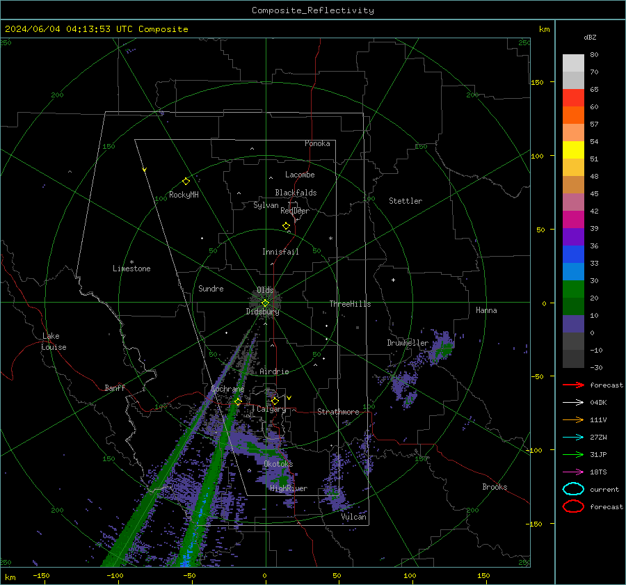The image size is (626, 585).
Task: Select the slate purple 10 dBZ swatch
Action: tap(573, 323)
